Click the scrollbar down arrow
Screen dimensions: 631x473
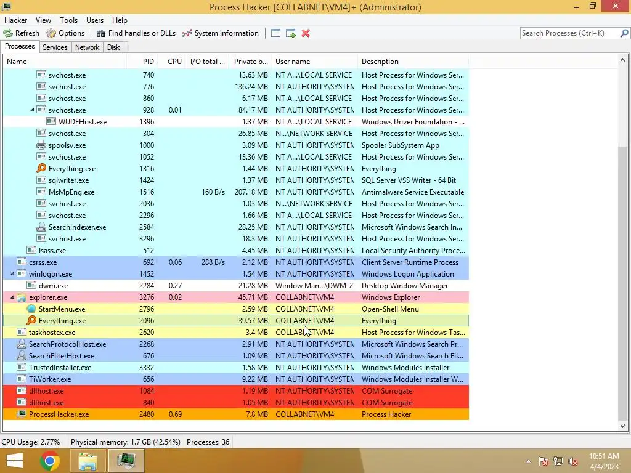tap(622, 426)
